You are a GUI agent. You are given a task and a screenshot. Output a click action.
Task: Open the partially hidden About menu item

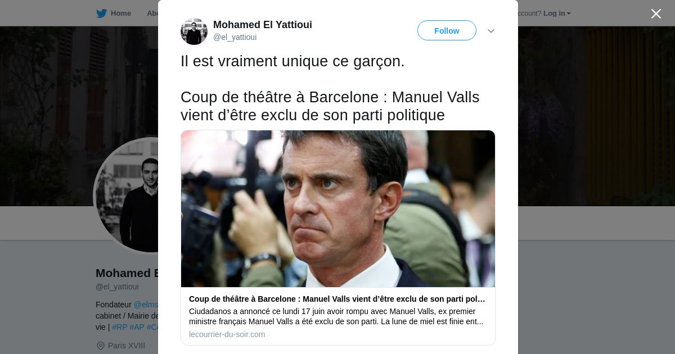(152, 13)
